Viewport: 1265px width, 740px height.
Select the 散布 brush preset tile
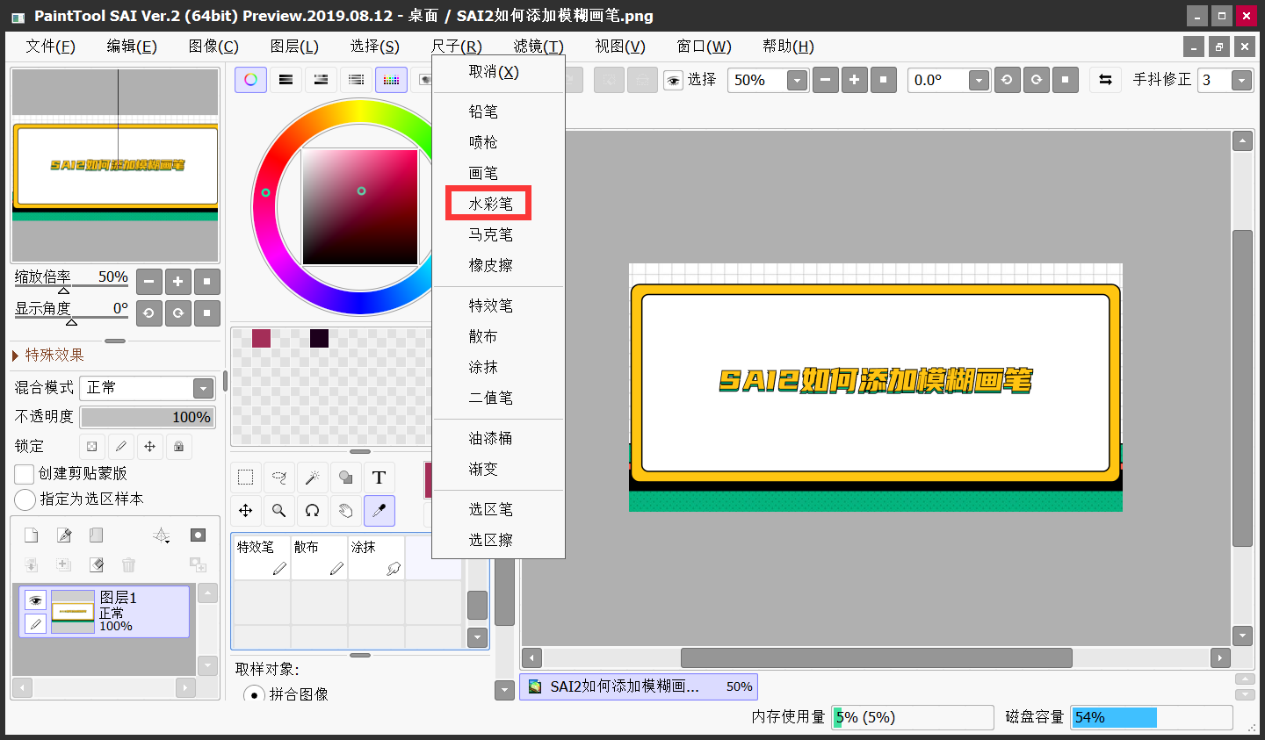319,558
